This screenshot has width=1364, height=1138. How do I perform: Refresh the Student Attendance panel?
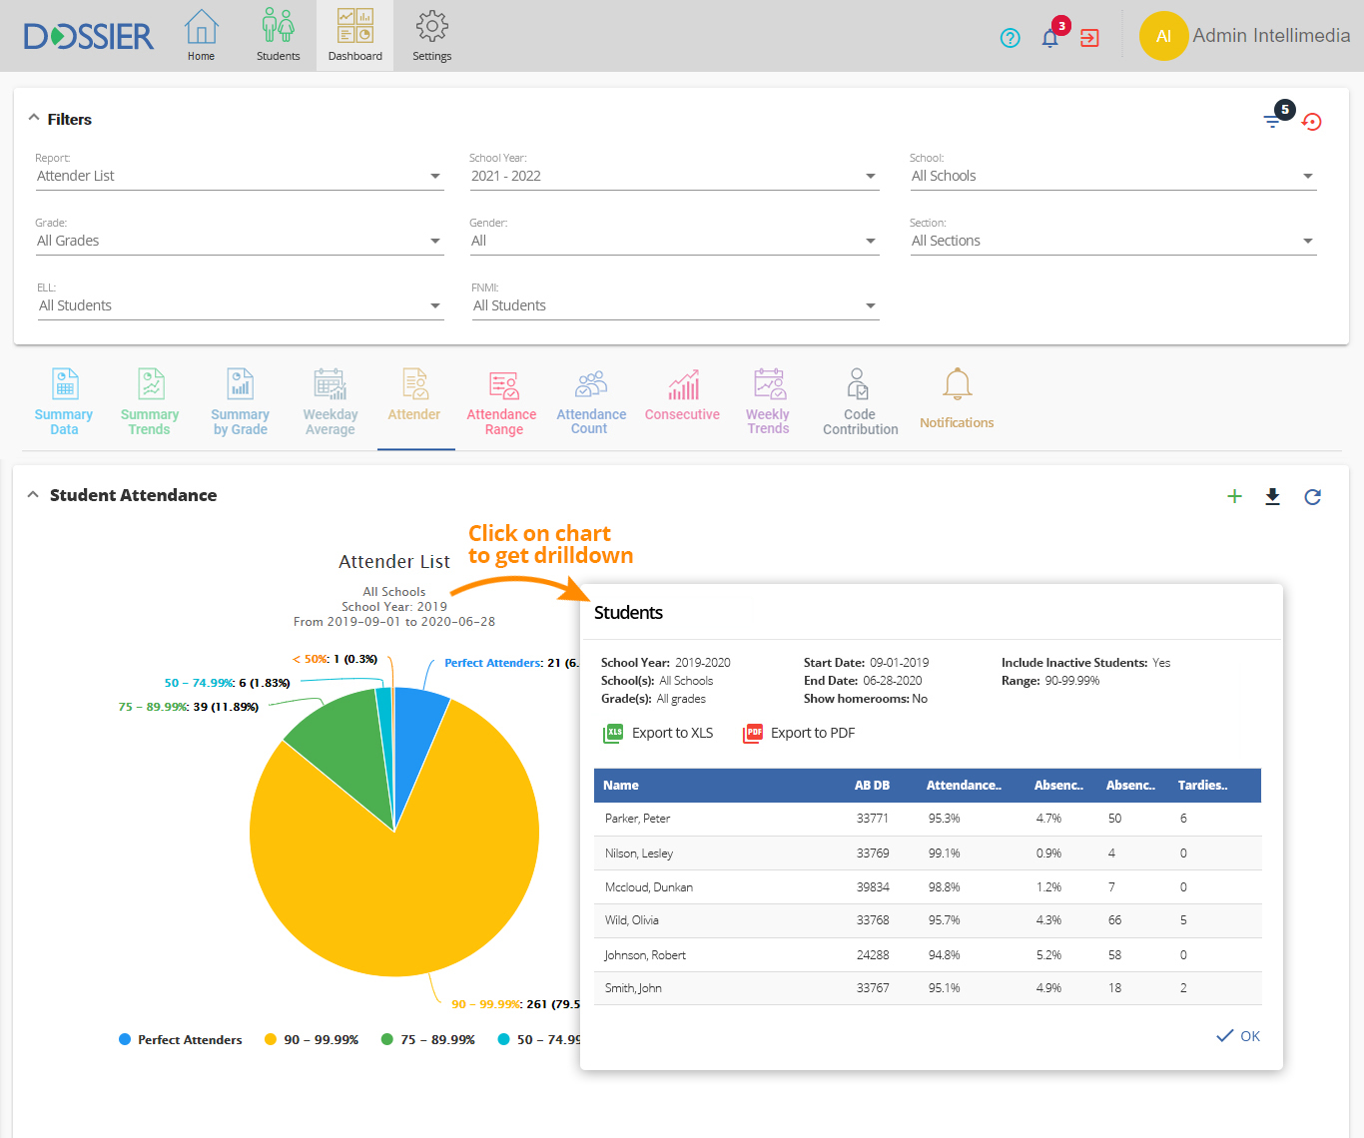click(1312, 496)
